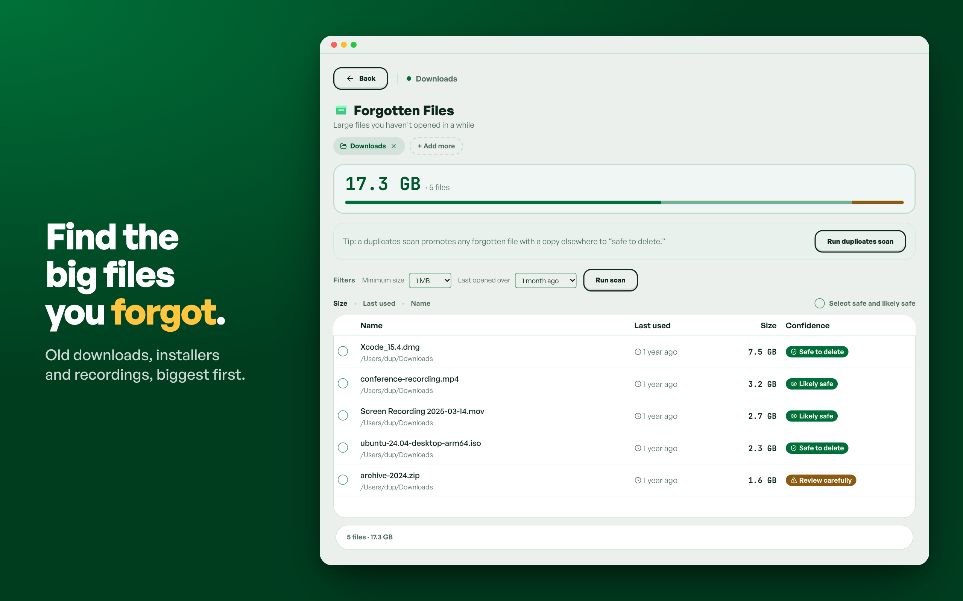Click the back arrow icon

click(350, 79)
